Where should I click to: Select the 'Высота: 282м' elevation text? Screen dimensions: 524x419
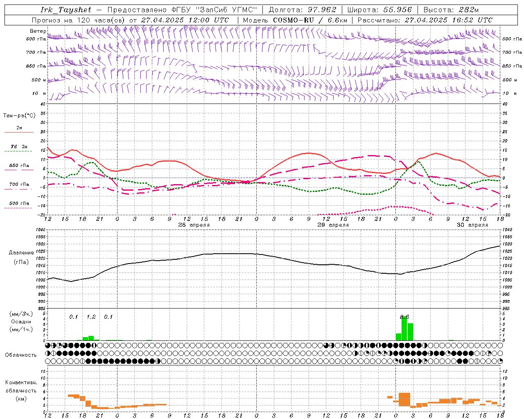click(x=451, y=10)
